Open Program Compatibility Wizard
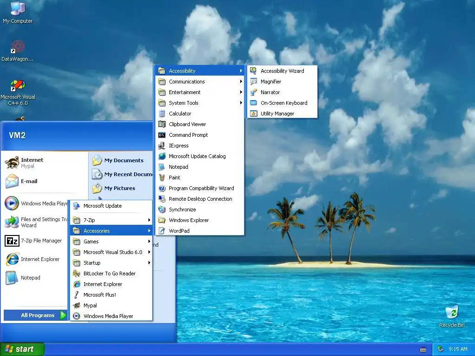Screen dimensions: 475x356 [x=200, y=188]
